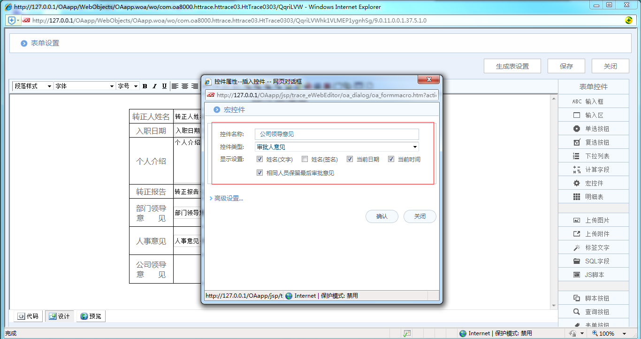Enable the 姓名(签名) checkbox
The image size is (641, 339).
coord(305,159)
